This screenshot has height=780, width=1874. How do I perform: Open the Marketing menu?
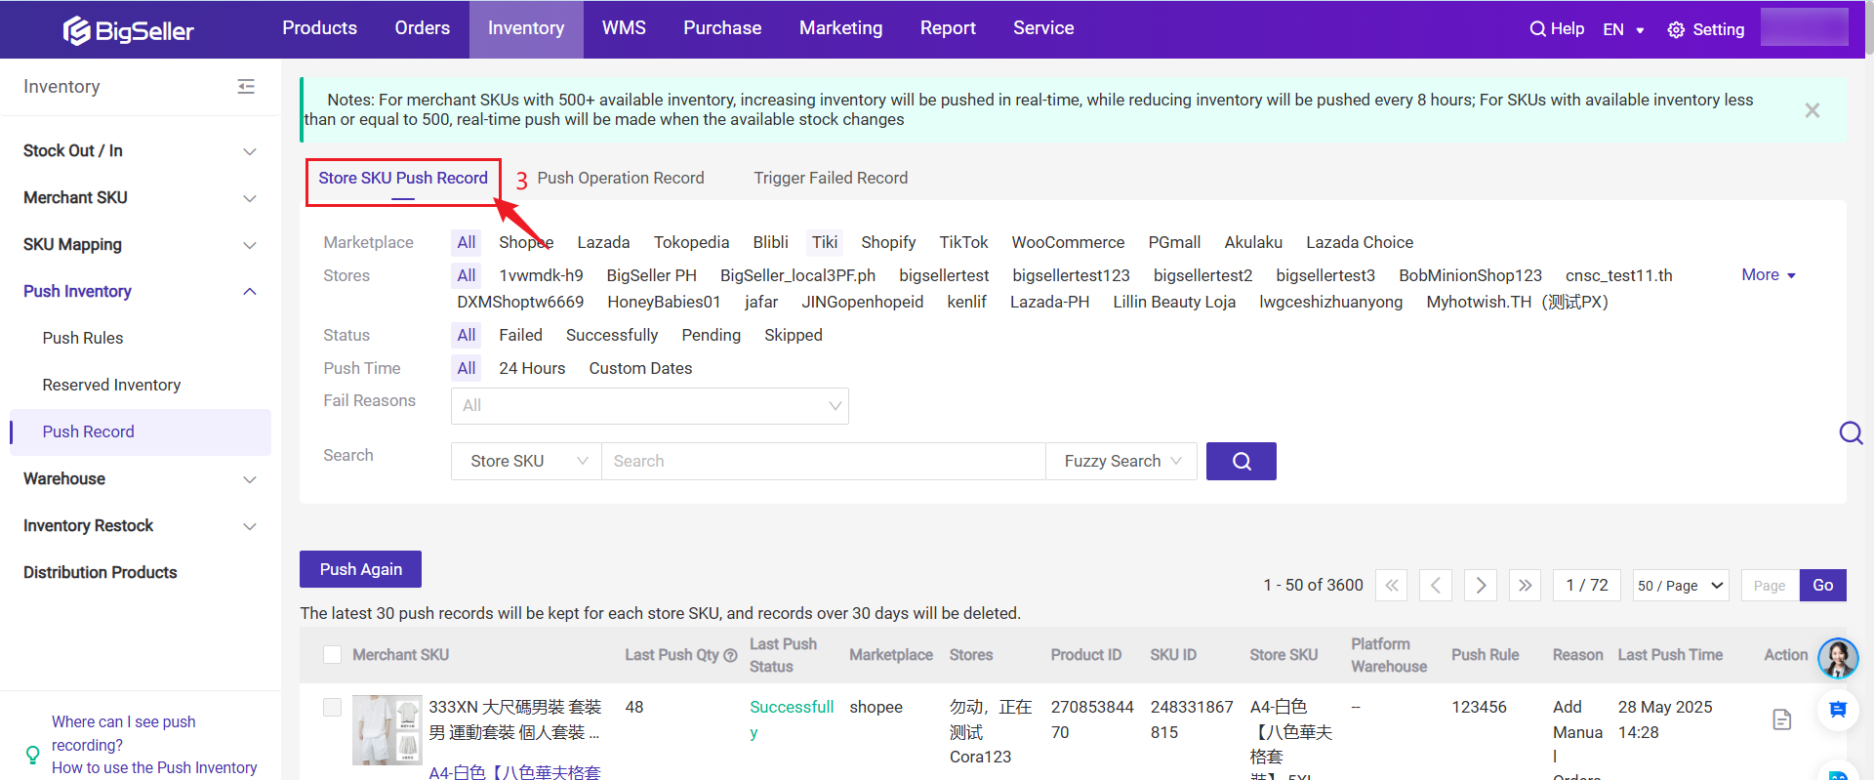pyautogui.click(x=841, y=28)
